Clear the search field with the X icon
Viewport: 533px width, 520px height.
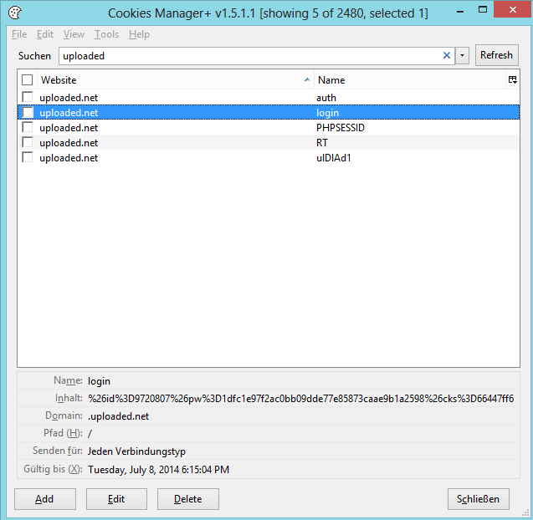point(447,55)
